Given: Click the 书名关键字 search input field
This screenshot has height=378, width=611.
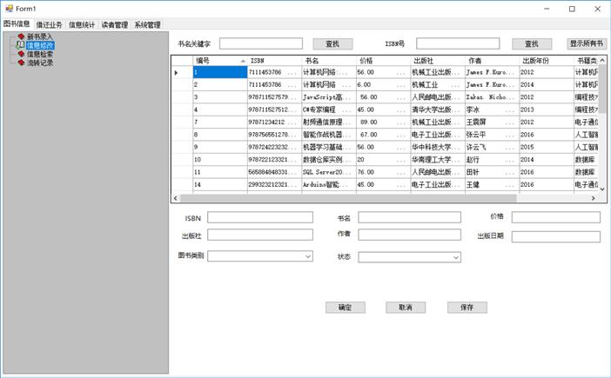Looking at the screenshot, I should point(261,43).
